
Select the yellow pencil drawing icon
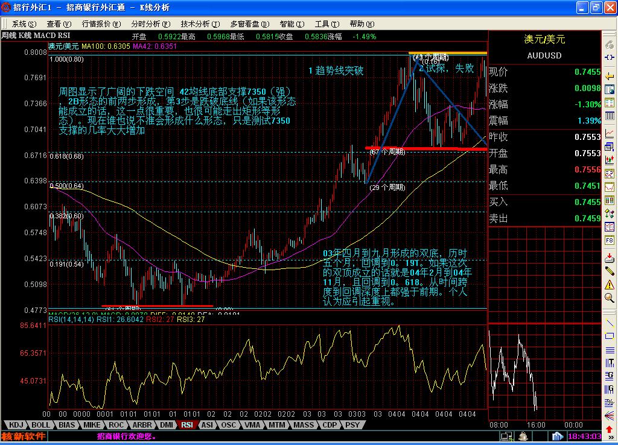click(610, 271)
